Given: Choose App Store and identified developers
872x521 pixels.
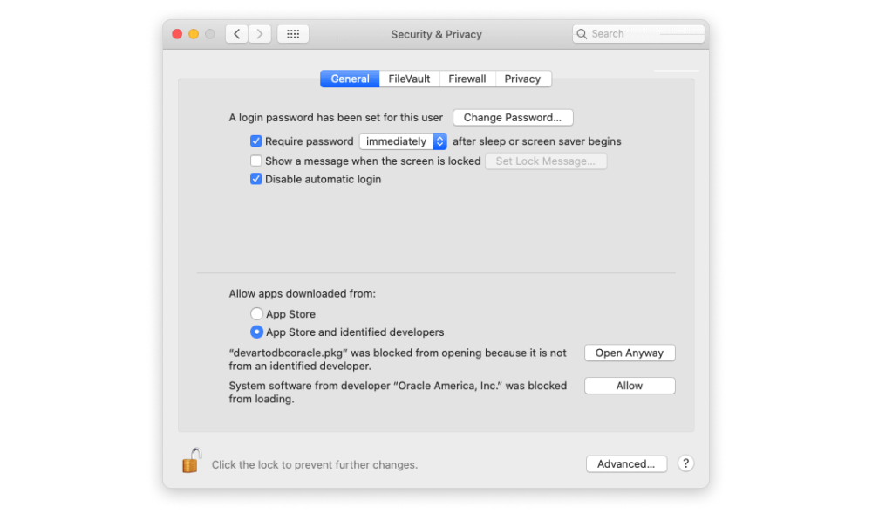Looking at the screenshot, I should point(256,332).
